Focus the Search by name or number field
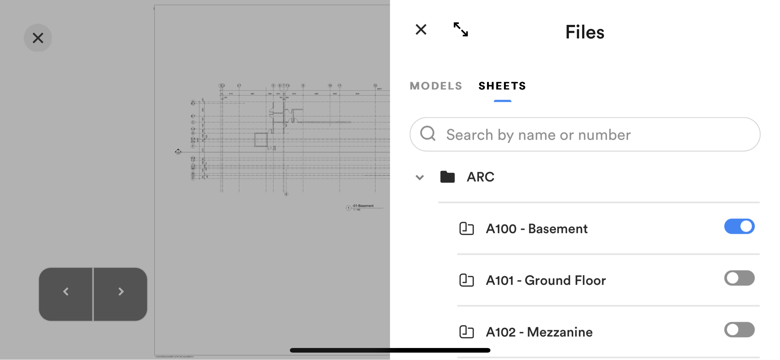This screenshot has width=780, height=360. coord(585,134)
